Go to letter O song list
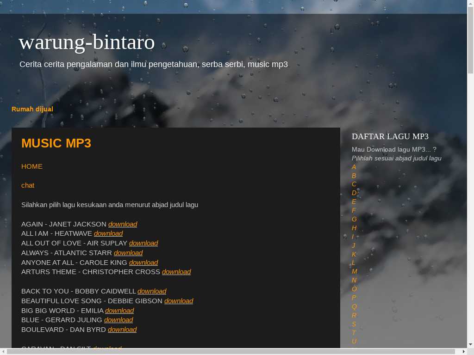Image resolution: width=474 pixels, height=355 pixels. tap(354, 289)
